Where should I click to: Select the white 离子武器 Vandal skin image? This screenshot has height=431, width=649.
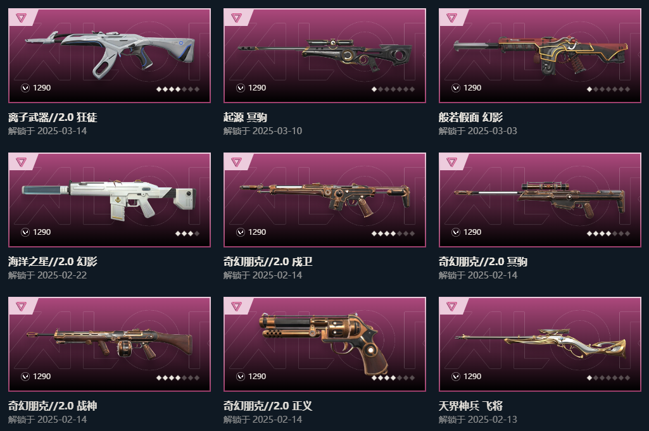[x=110, y=54]
